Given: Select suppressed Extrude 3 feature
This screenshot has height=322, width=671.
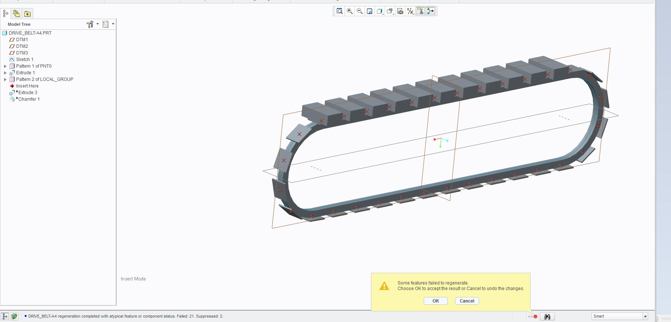Looking at the screenshot, I should [28, 93].
